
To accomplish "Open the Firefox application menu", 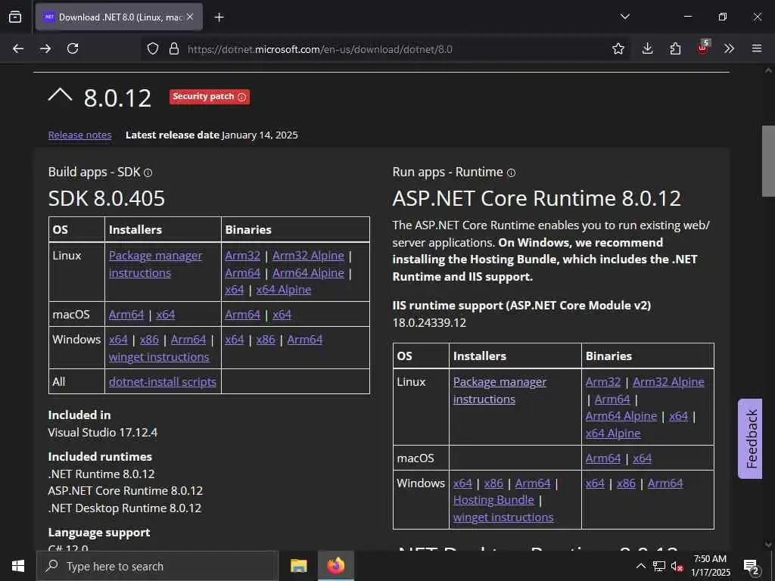I will click(x=756, y=48).
